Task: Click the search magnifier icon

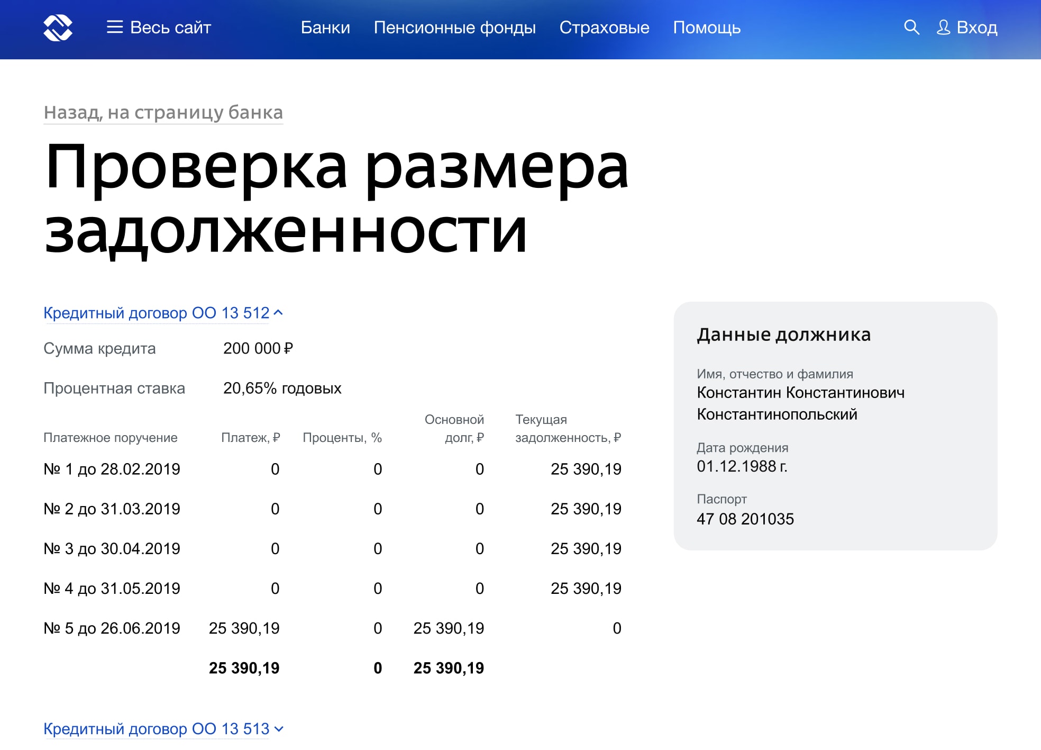Action: pos(911,28)
